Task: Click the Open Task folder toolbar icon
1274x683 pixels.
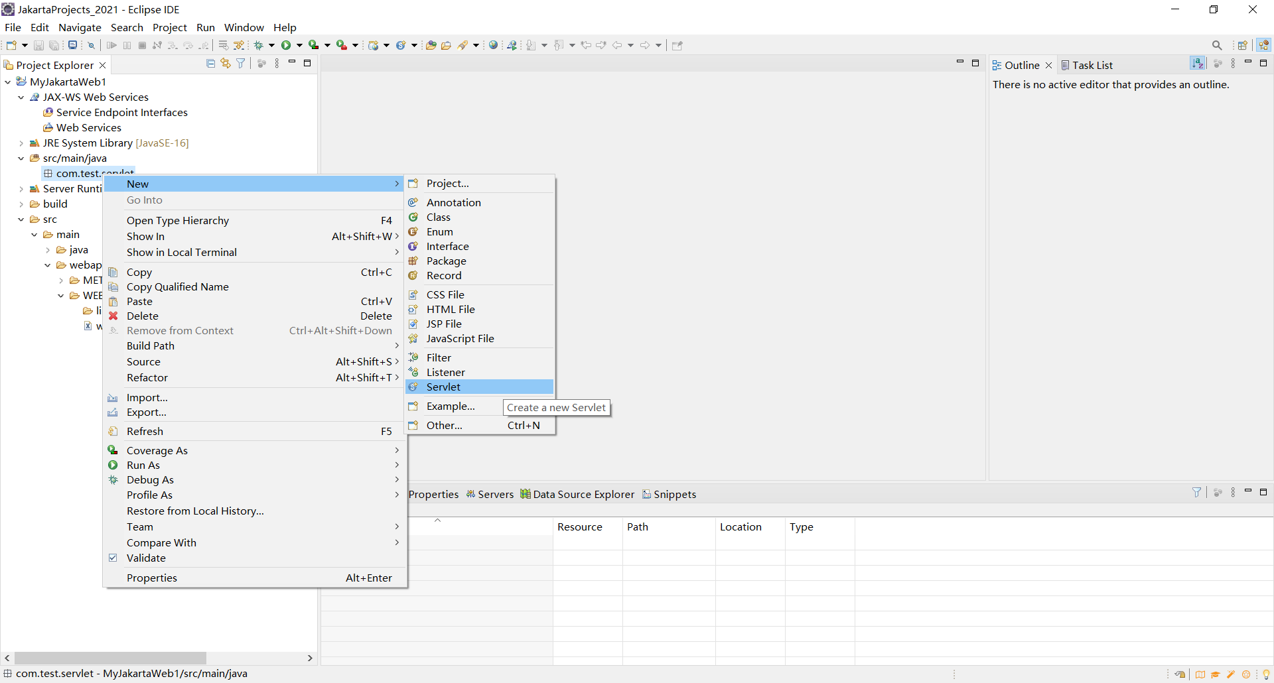Action: pos(447,45)
